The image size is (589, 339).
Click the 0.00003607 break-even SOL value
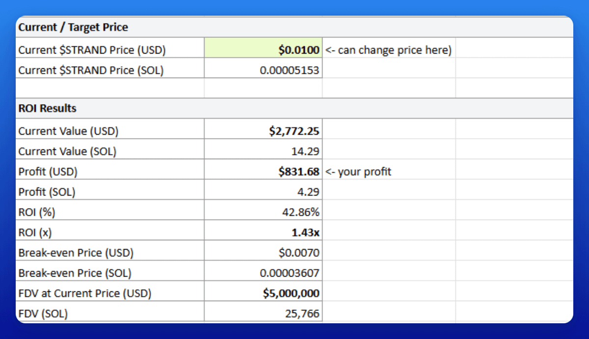[x=290, y=273]
